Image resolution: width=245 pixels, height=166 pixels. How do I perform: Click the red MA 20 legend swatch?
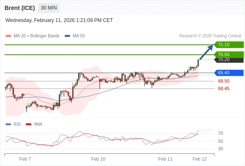(8, 36)
